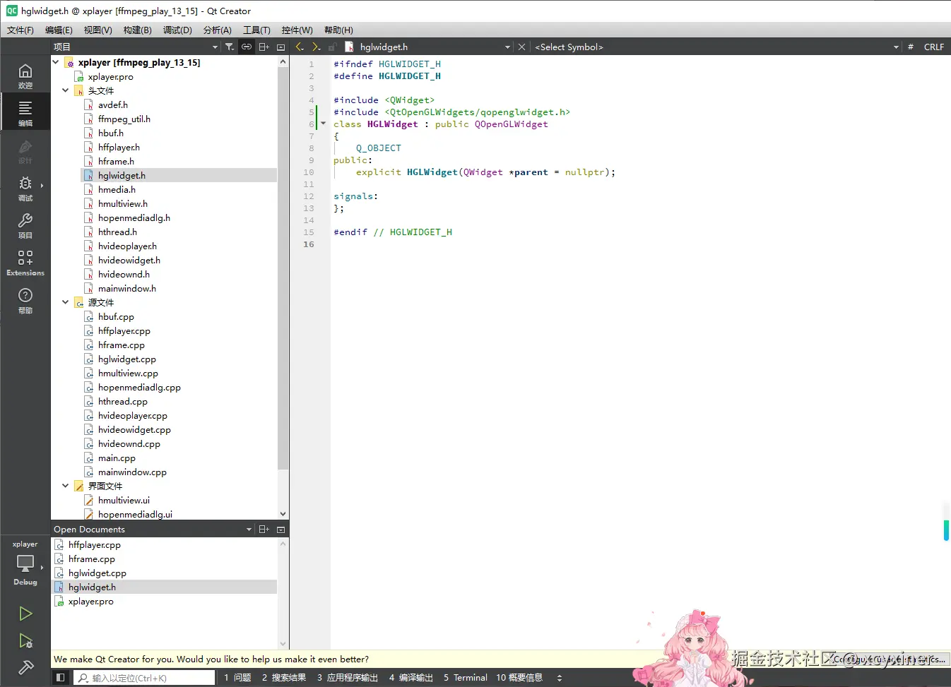Image resolution: width=951 pixels, height=687 pixels.
Task: Collapse the 头文件 headers folder
Action: pyautogui.click(x=66, y=90)
